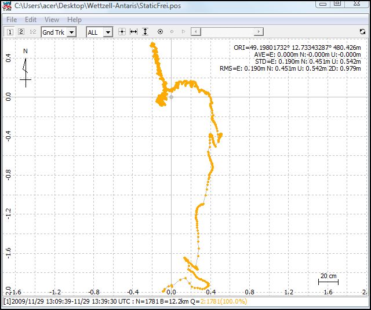Toggle solution 2 display button

point(21,32)
